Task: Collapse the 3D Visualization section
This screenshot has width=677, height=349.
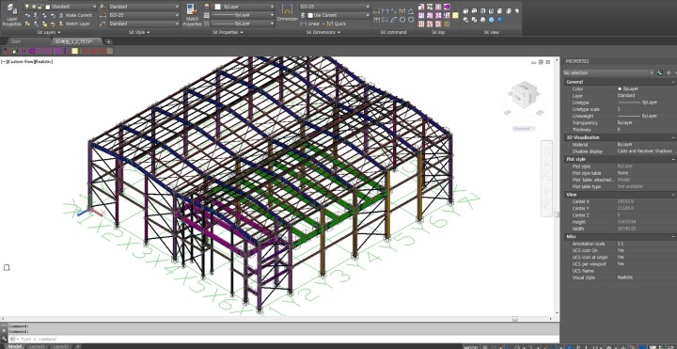Action: pos(672,137)
